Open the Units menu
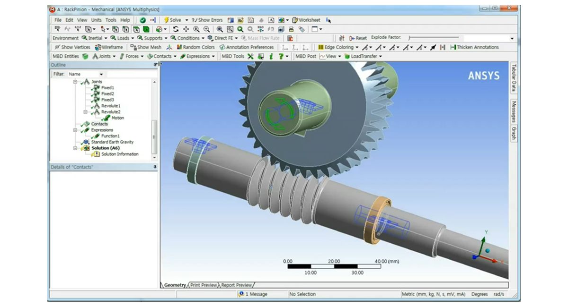The image size is (568, 307). coord(97,20)
